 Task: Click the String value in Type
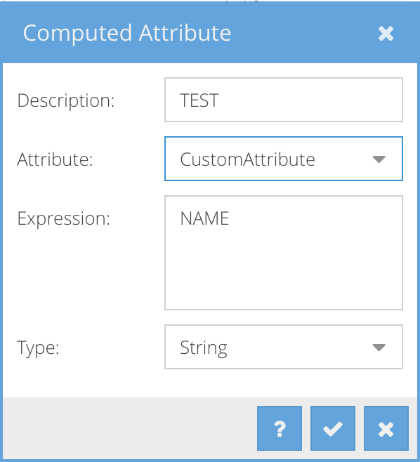204,348
